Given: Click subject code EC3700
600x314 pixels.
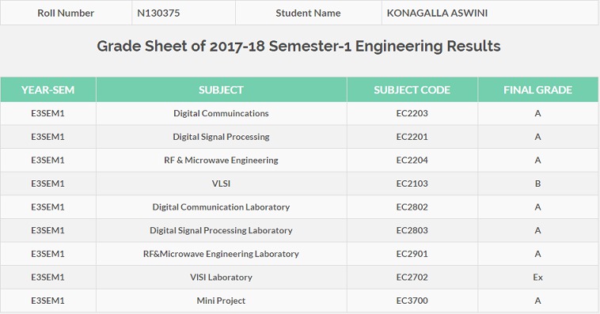Looking at the screenshot, I should [412, 301].
